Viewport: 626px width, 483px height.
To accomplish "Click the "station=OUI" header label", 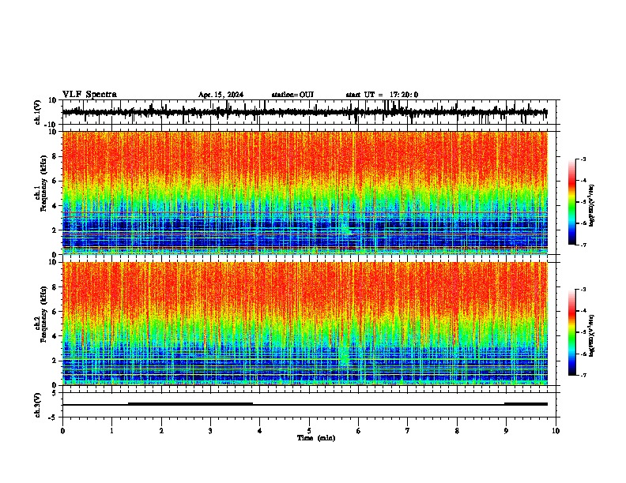I will click(292, 95).
